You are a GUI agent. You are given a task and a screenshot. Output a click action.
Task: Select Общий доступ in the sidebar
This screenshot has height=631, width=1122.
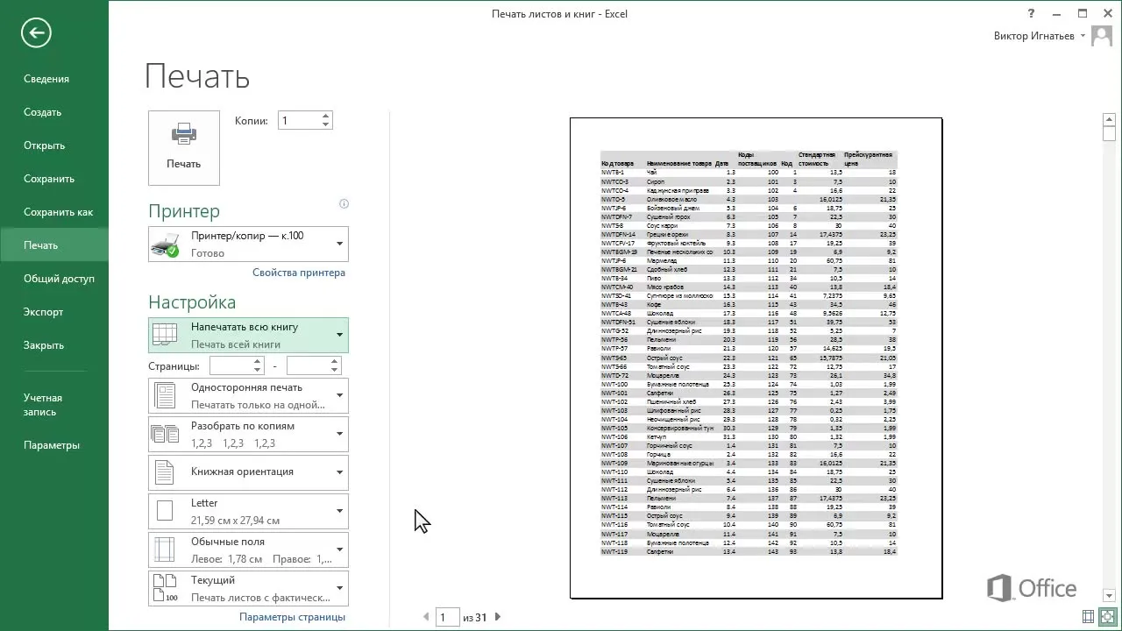coord(54,279)
